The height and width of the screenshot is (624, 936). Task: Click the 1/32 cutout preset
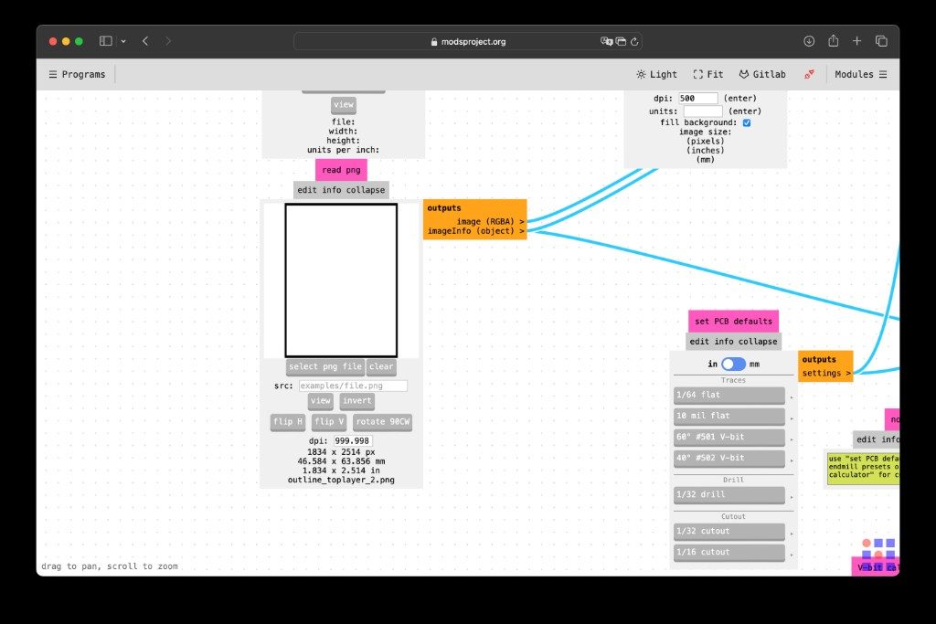(729, 532)
